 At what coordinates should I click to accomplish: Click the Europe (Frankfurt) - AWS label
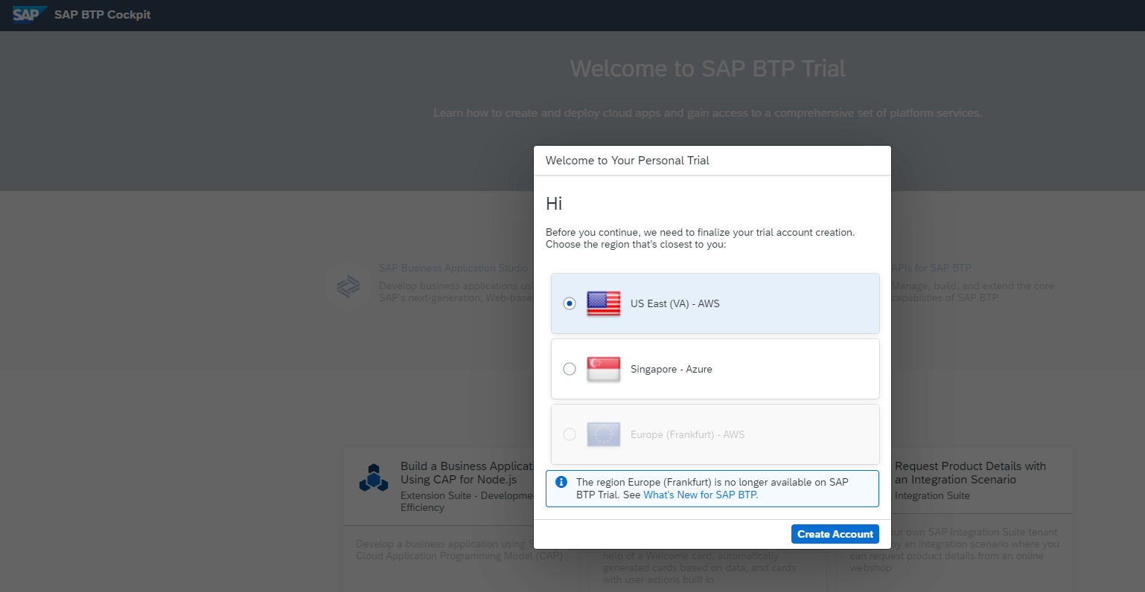687,434
